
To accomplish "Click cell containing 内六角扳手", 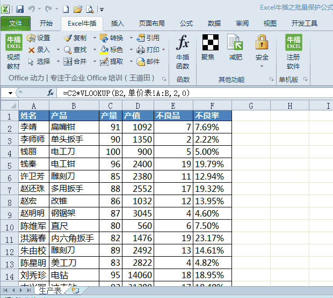I will tap(74, 238).
